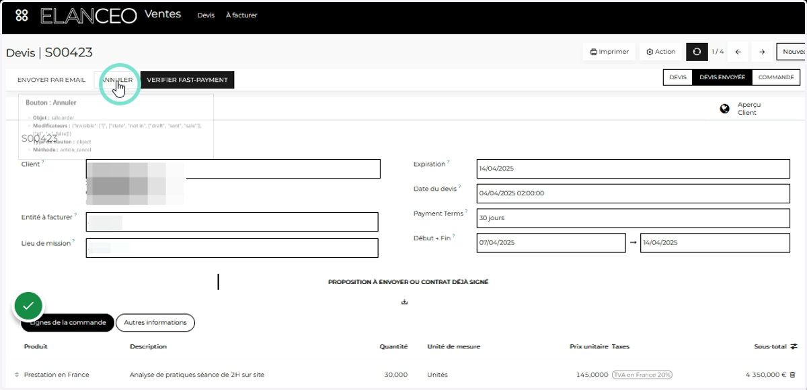Viewport: 807px width, 390px height.
Task: Sort by Quantité column header
Action: [393, 346]
